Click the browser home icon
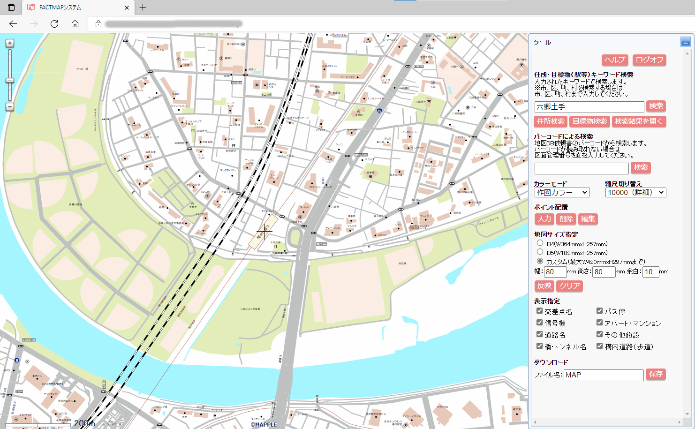This screenshot has height=429, width=695. click(x=75, y=24)
